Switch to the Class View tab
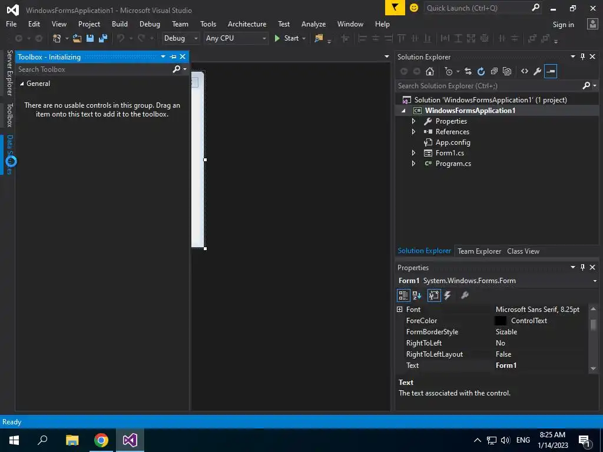Image resolution: width=603 pixels, height=452 pixels. tap(523, 251)
